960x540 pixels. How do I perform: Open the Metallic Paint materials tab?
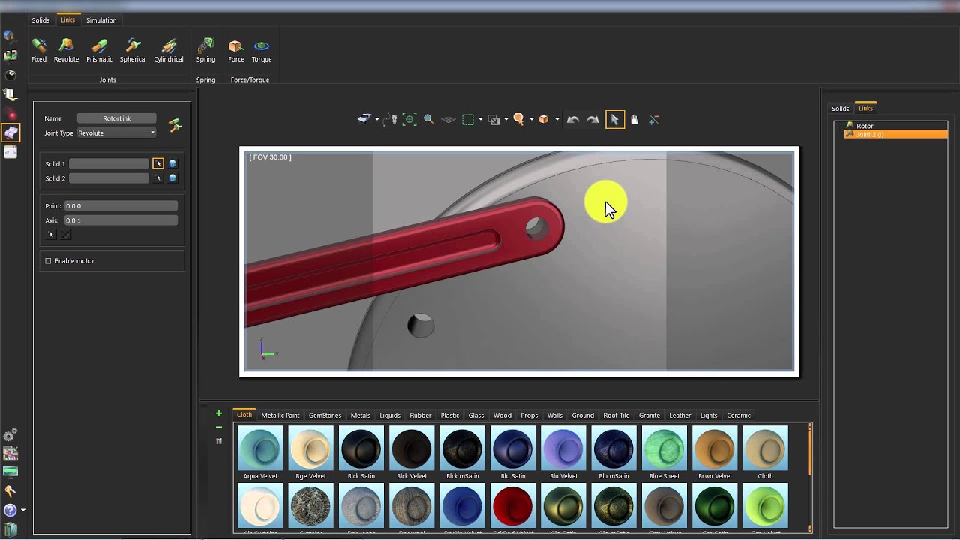coord(280,415)
